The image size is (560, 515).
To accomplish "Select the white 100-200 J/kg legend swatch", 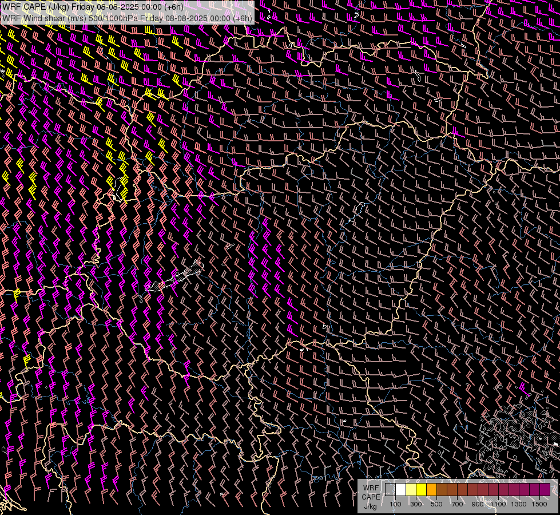I will coord(401,490).
